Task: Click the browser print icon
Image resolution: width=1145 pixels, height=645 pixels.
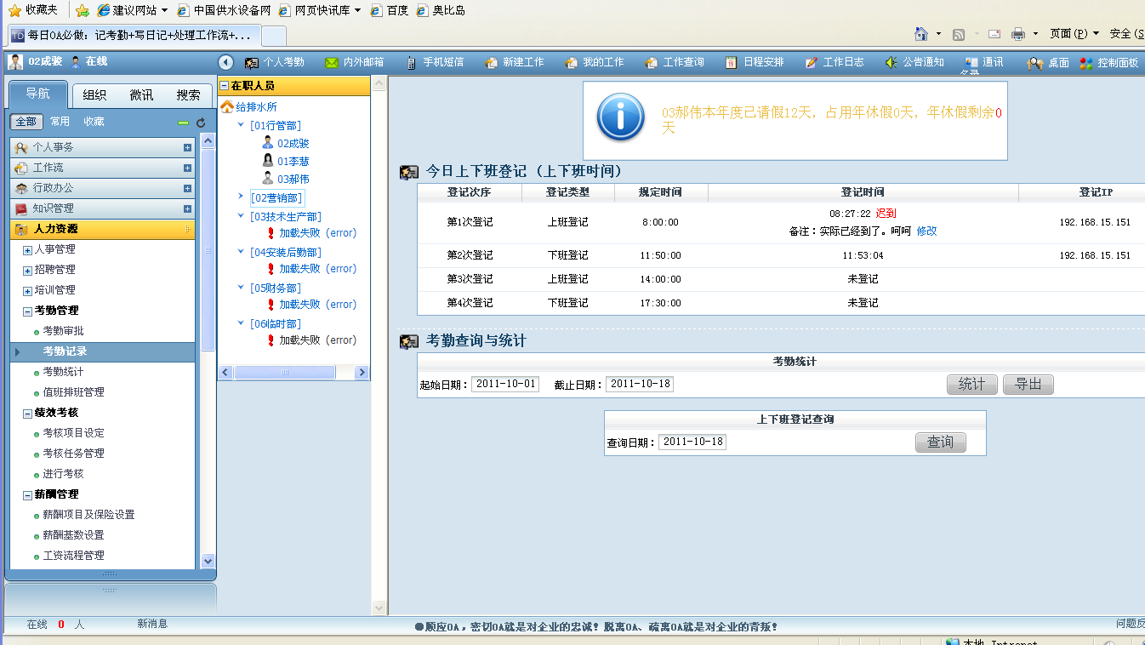Action: point(1017,34)
